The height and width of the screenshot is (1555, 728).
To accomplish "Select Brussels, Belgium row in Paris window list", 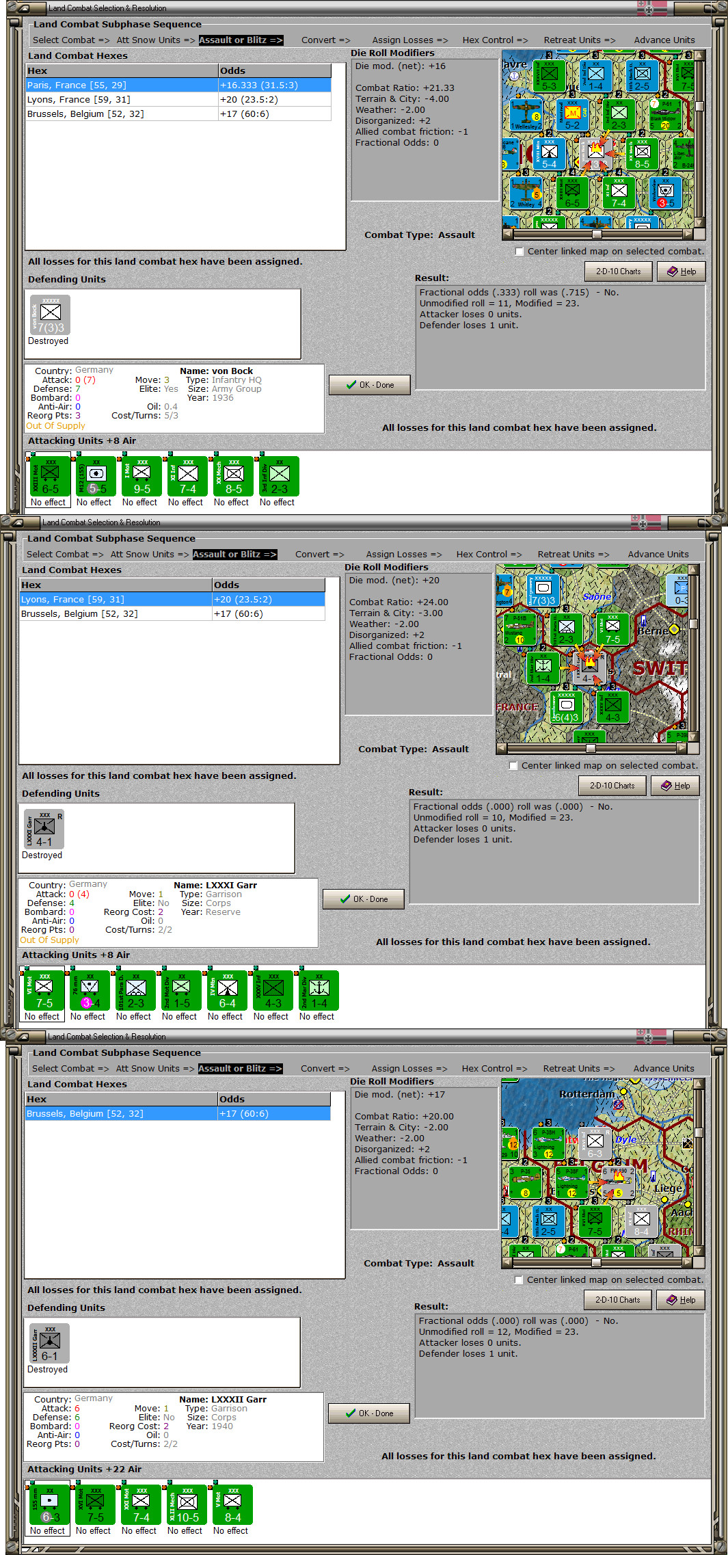I will click(x=178, y=114).
